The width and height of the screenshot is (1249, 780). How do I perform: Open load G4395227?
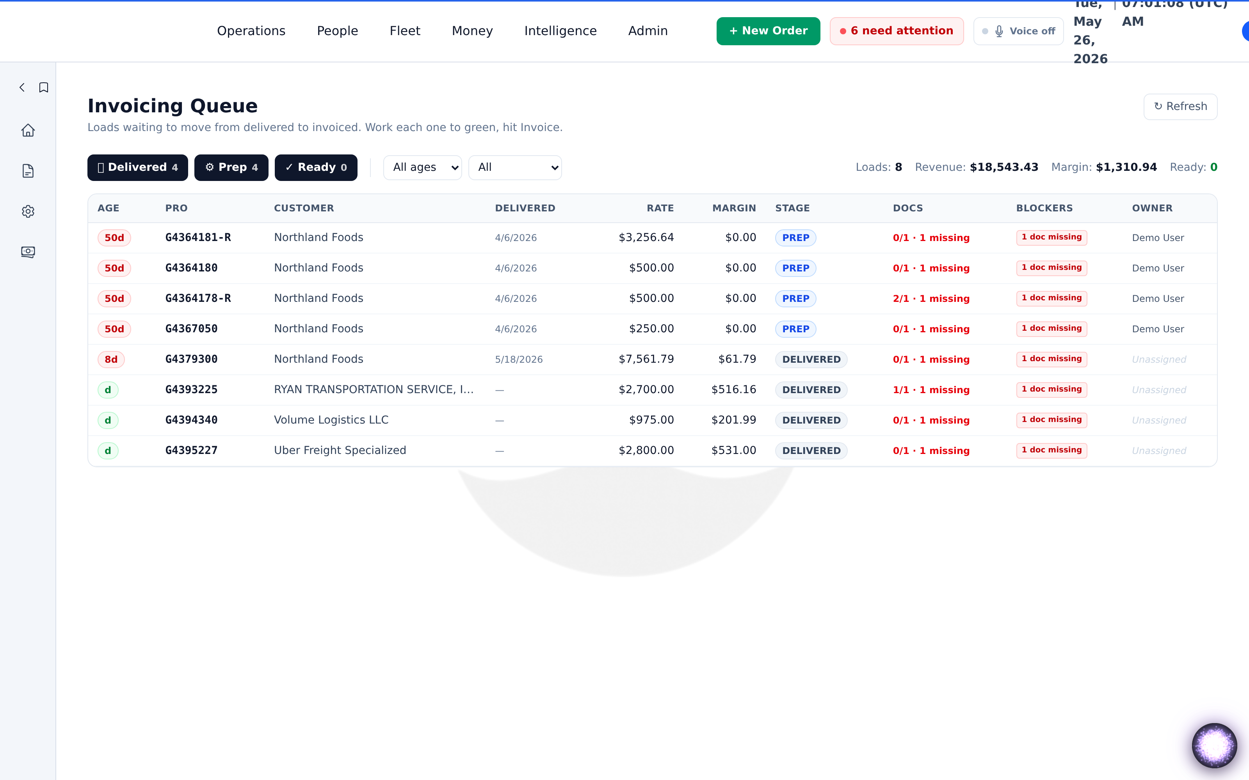pyautogui.click(x=192, y=451)
